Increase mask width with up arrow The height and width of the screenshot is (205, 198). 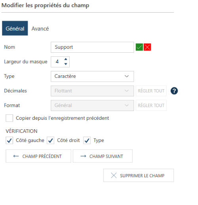(66, 59)
